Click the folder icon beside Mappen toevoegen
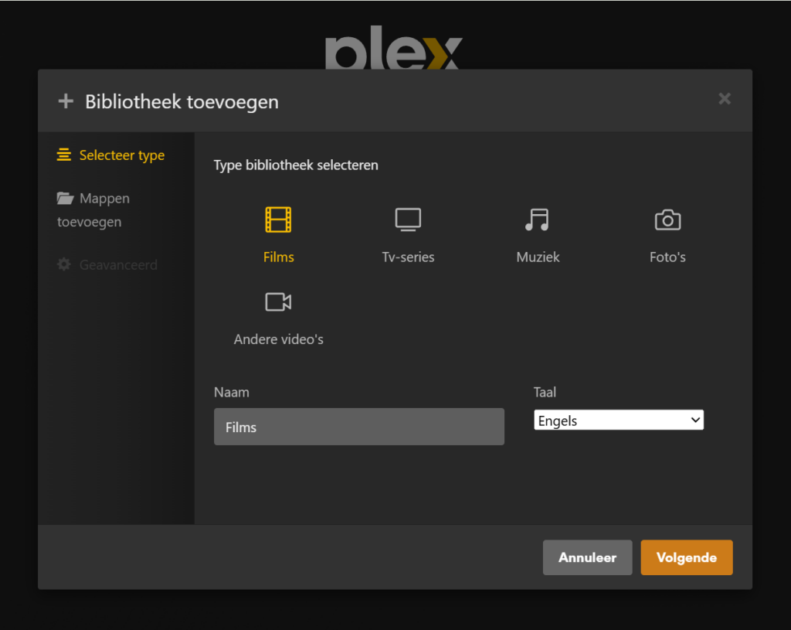This screenshot has height=630, width=791. pyautogui.click(x=65, y=199)
